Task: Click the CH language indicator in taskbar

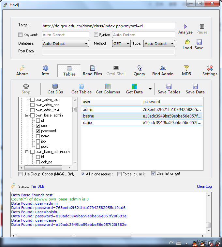Action: (171, 243)
